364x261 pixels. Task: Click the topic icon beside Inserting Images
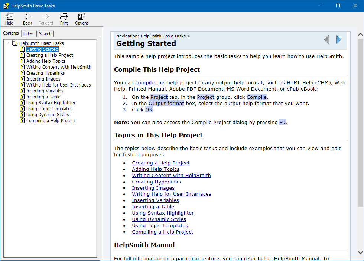(x=22, y=79)
